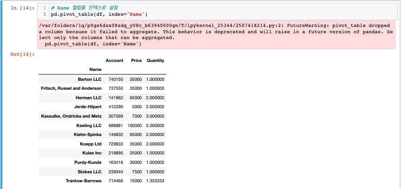
Task: Click Price 35000 for Koepp Ltd
Action: pyautogui.click(x=136, y=144)
